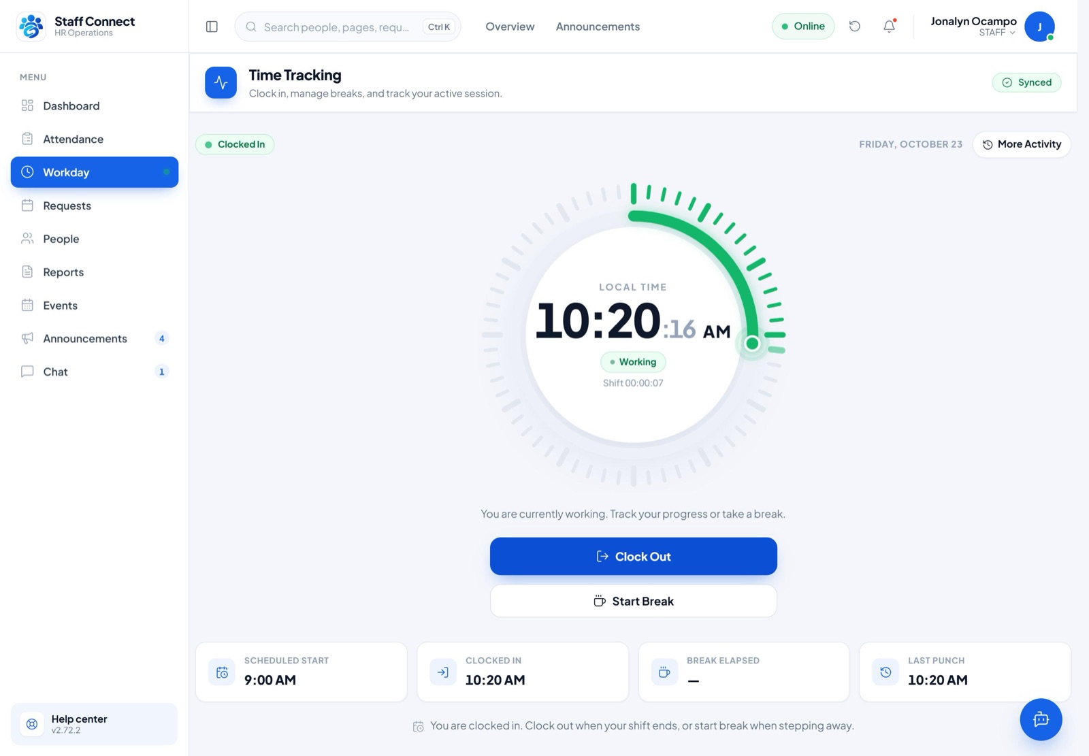Click the Help center lifebuoy icon
The width and height of the screenshot is (1089, 756).
tap(32, 724)
